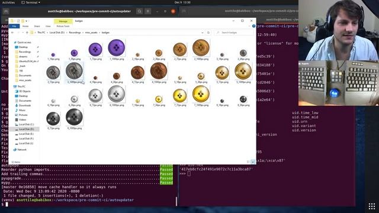Click 'This PC' in the breadcrumb path
The image size is (379, 213).
pyautogui.click(x=41, y=33)
